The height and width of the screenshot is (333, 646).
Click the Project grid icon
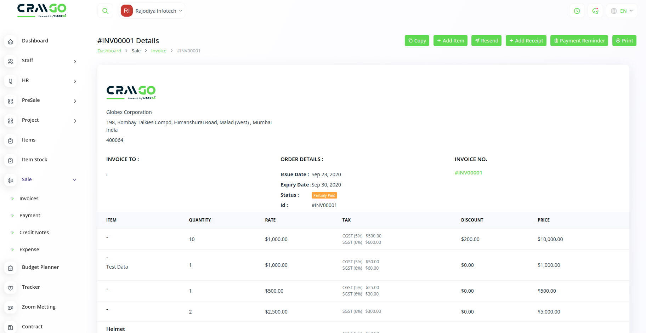(11, 121)
